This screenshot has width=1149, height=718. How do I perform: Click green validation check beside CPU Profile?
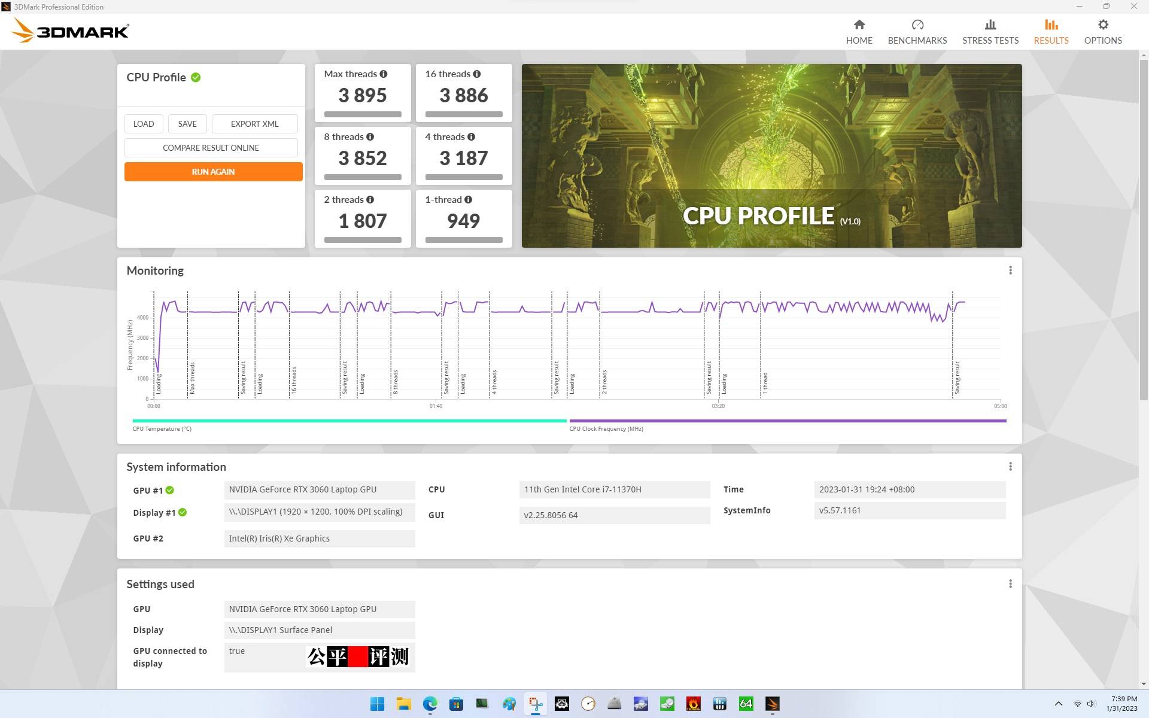pos(196,77)
